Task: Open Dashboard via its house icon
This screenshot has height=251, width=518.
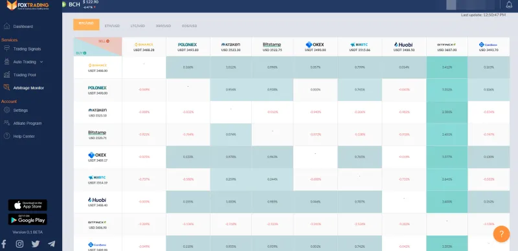Action: coord(6,26)
